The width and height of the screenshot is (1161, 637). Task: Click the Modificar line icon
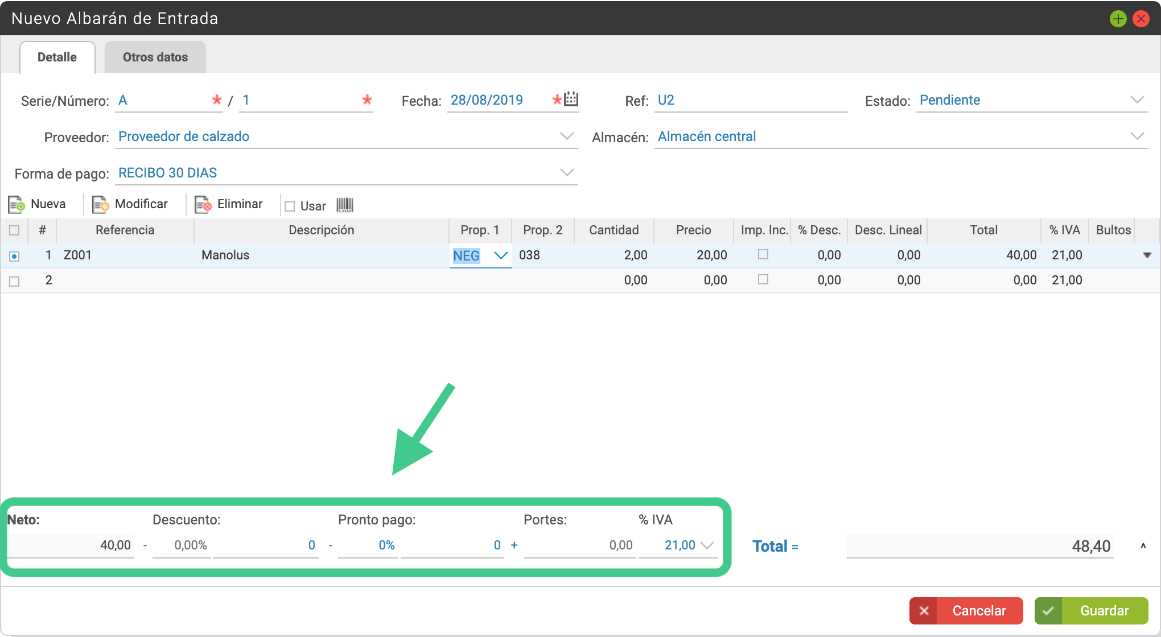101,204
